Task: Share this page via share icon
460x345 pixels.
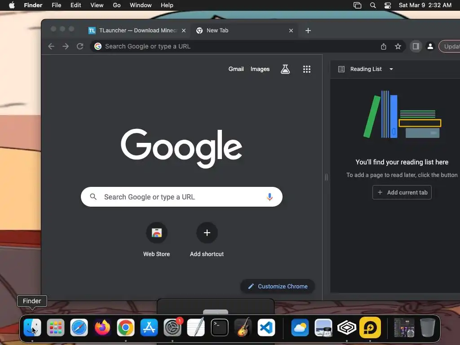Action: [384, 46]
